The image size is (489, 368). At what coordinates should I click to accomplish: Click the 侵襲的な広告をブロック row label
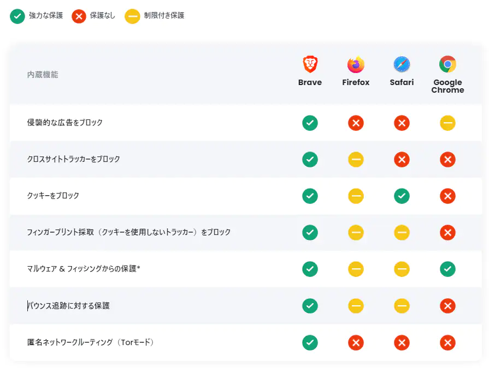click(x=65, y=123)
